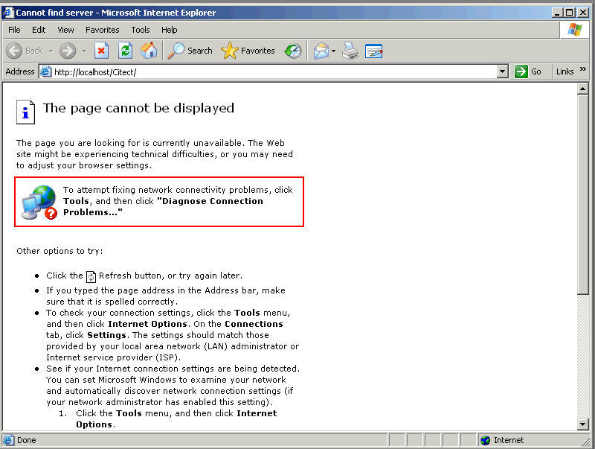
Task: Click the 'The page cannot be displayed' heading
Action: 138,108
